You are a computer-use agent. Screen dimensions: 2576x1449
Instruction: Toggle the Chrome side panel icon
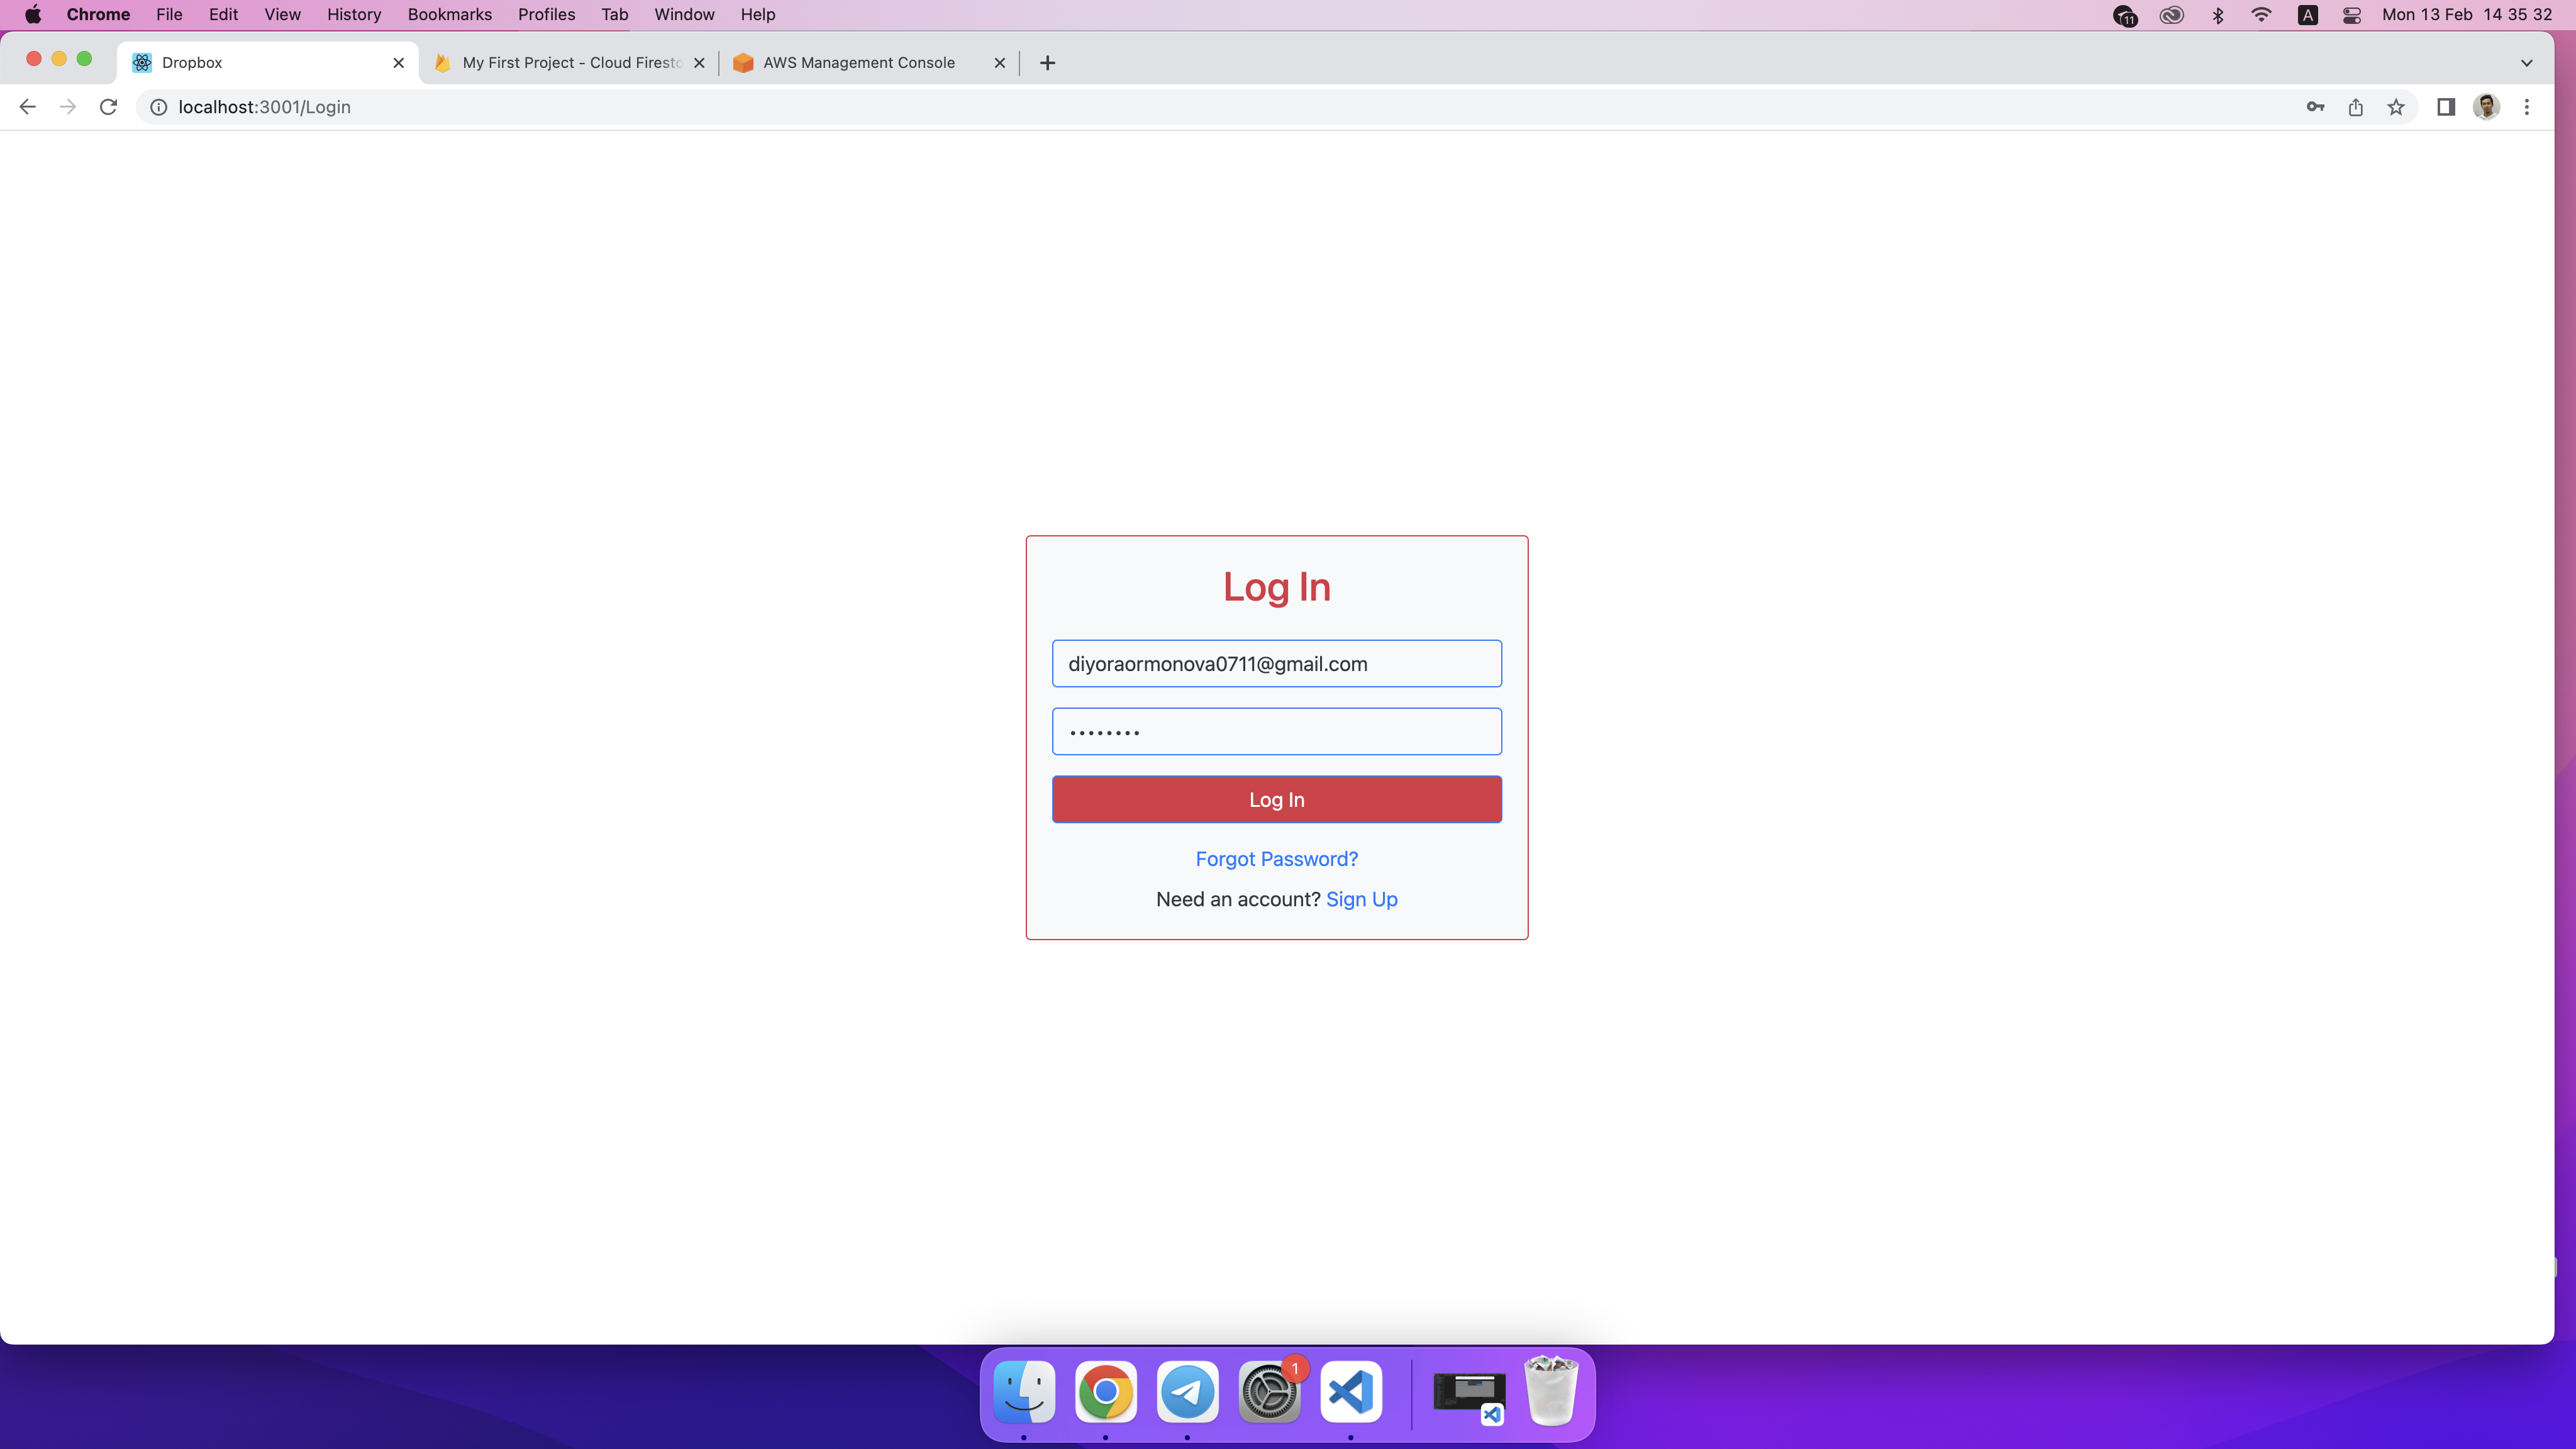[2446, 107]
